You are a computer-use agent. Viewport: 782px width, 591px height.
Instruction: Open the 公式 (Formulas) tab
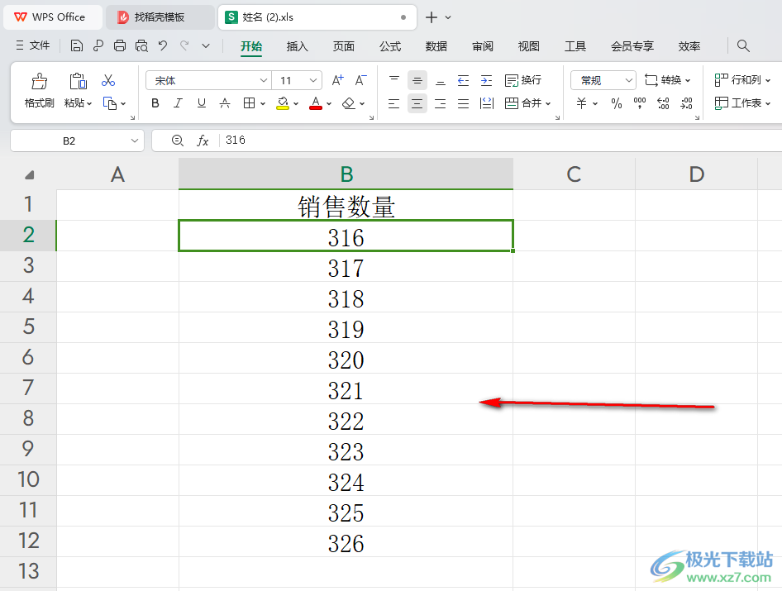390,46
